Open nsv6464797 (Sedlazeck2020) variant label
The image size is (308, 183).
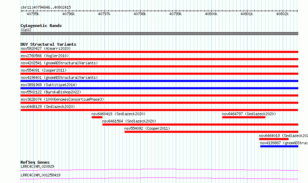(249, 114)
